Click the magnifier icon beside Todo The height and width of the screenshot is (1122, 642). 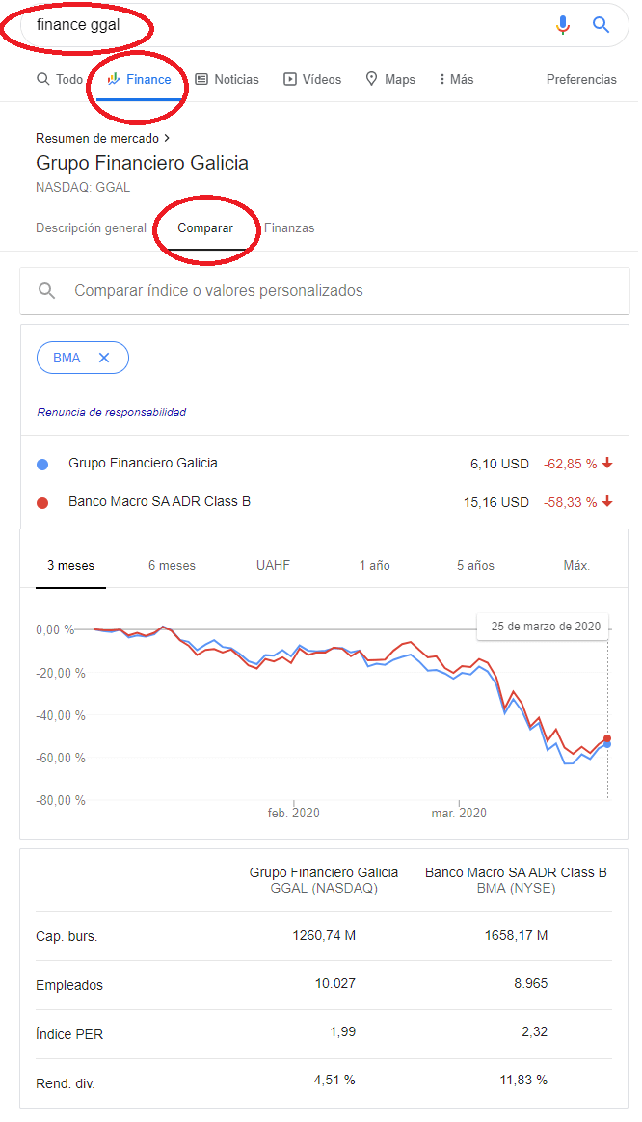click(x=43, y=79)
